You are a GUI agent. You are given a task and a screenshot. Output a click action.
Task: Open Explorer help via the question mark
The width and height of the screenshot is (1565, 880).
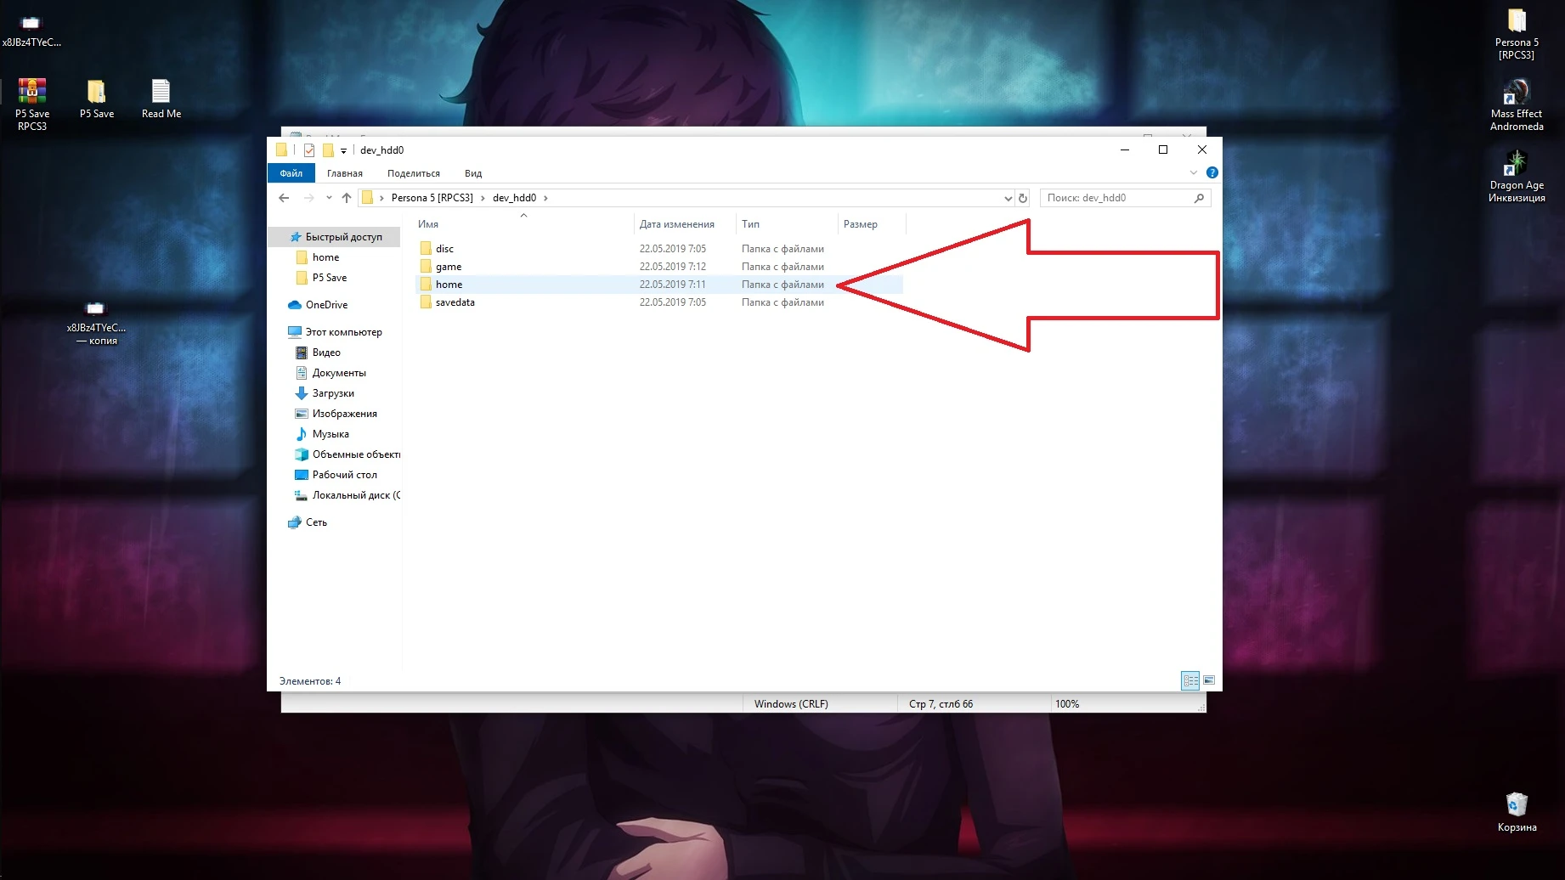click(x=1212, y=172)
